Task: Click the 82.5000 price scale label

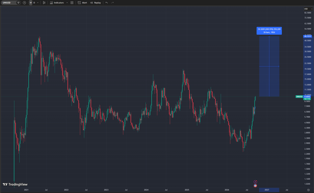Action: [x=308, y=12]
